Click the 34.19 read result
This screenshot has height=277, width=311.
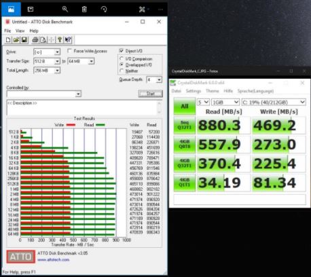[x=223, y=183]
